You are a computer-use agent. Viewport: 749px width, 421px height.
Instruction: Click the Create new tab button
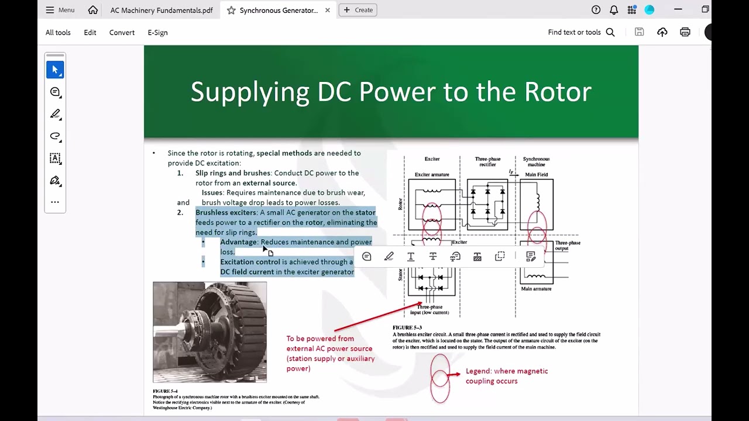click(358, 10)
